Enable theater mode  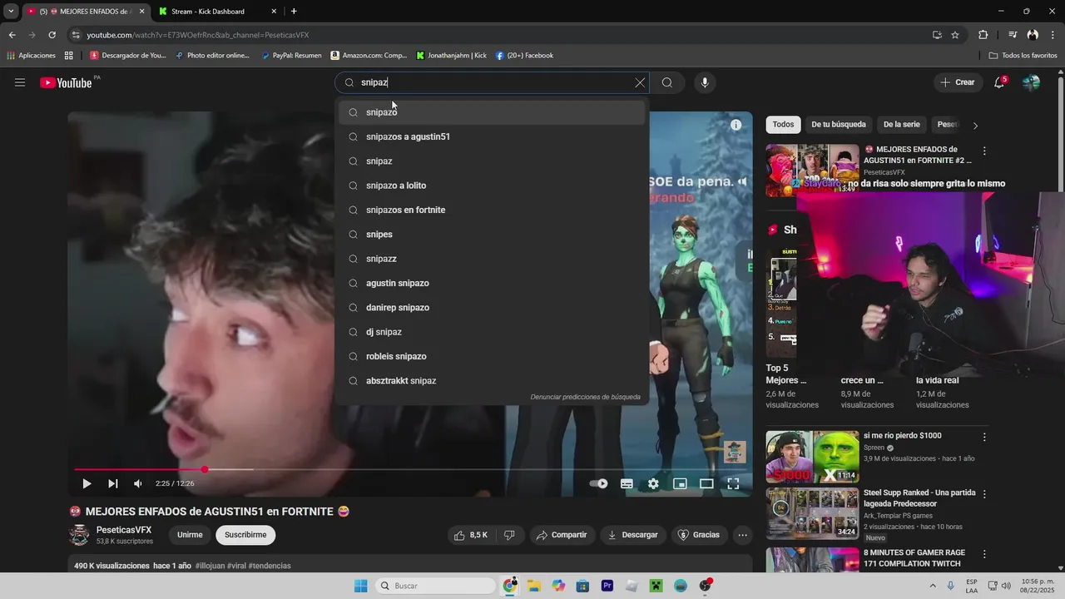[x=706, y=483]
